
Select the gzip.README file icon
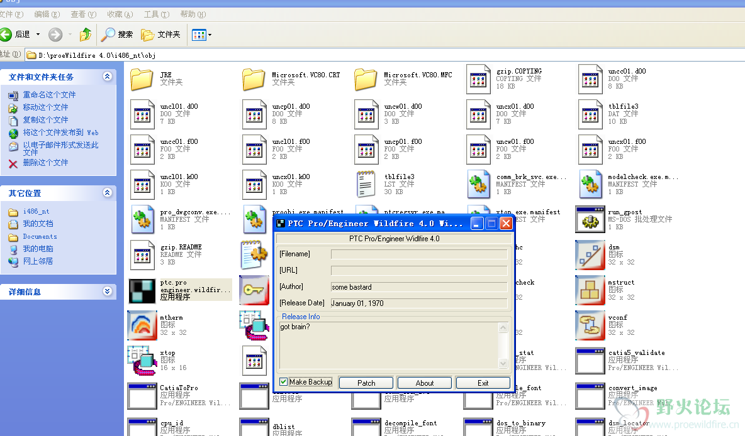pyautogui.click(x=142, y=255)
